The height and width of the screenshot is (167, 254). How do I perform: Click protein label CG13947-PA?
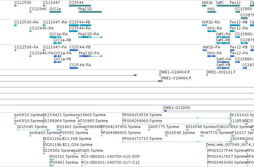tap(55, 47)
